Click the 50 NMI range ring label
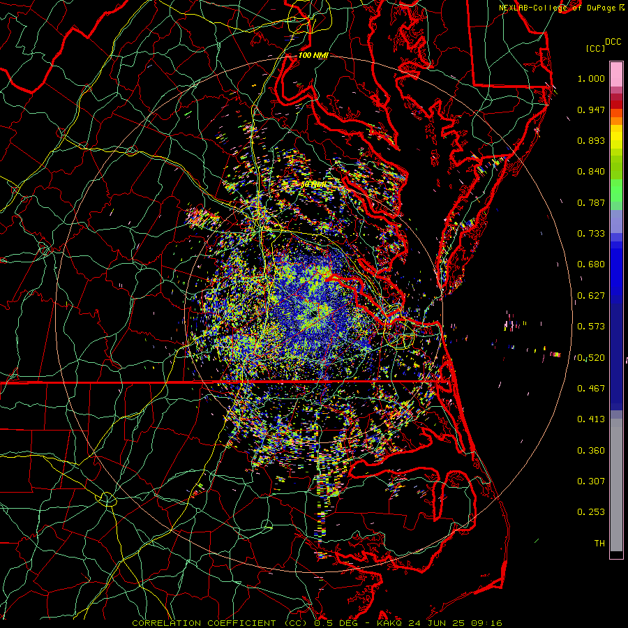 coord(313,185)
